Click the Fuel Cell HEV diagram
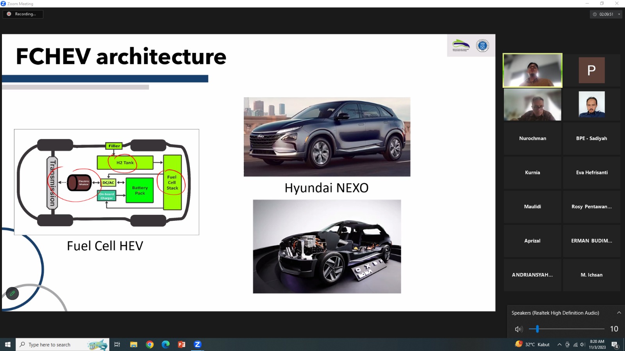The image size is (625, 351). tap(107, 182)
